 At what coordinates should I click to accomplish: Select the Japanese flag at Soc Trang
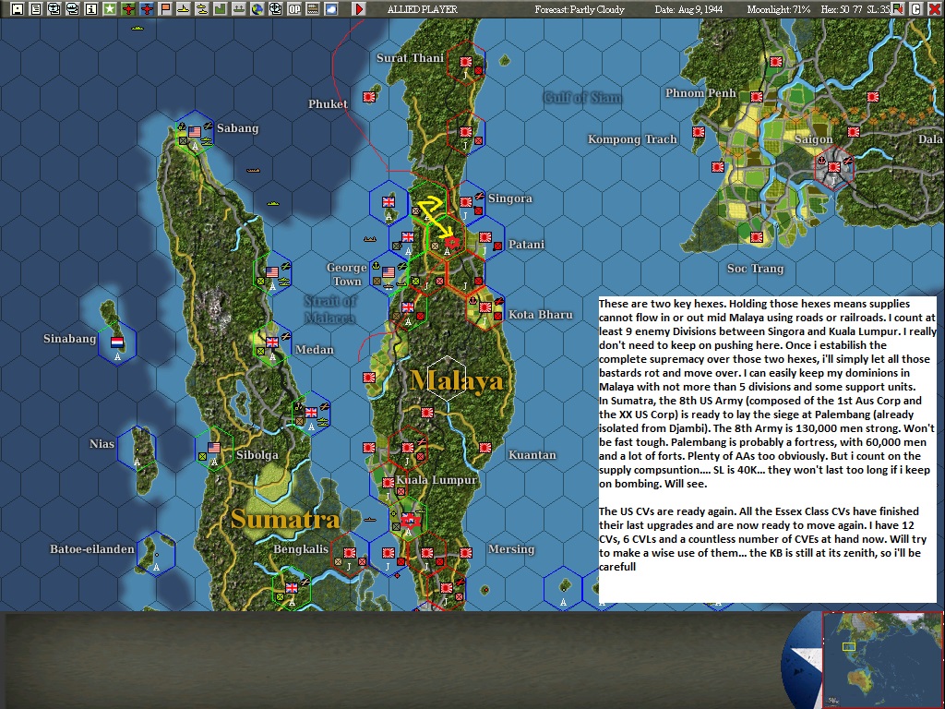click(x=757, y=237)
